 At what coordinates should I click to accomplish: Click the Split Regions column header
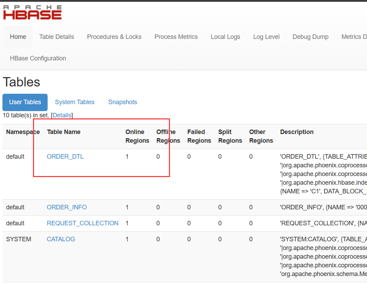(230, 136)
